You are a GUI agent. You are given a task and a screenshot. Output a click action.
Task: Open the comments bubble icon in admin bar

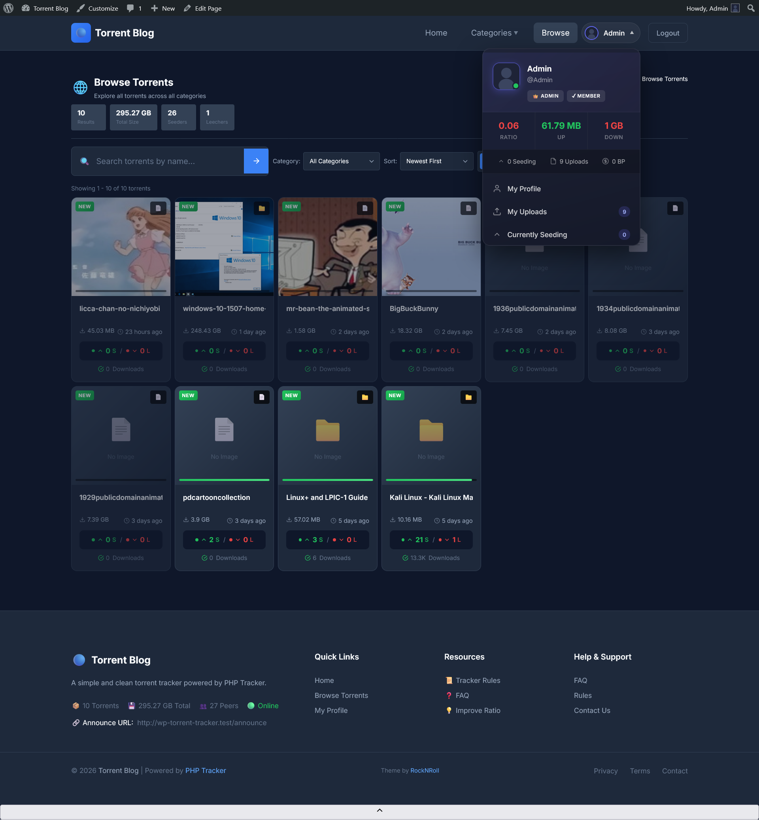(x=130, y=8)
